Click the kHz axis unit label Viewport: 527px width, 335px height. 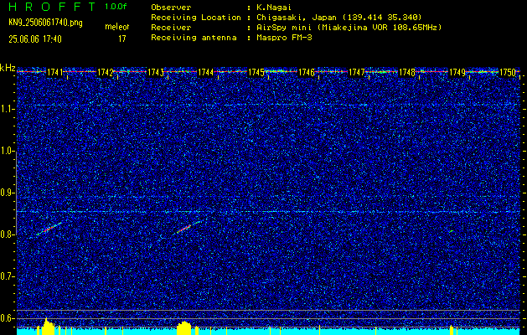(8, 68)
